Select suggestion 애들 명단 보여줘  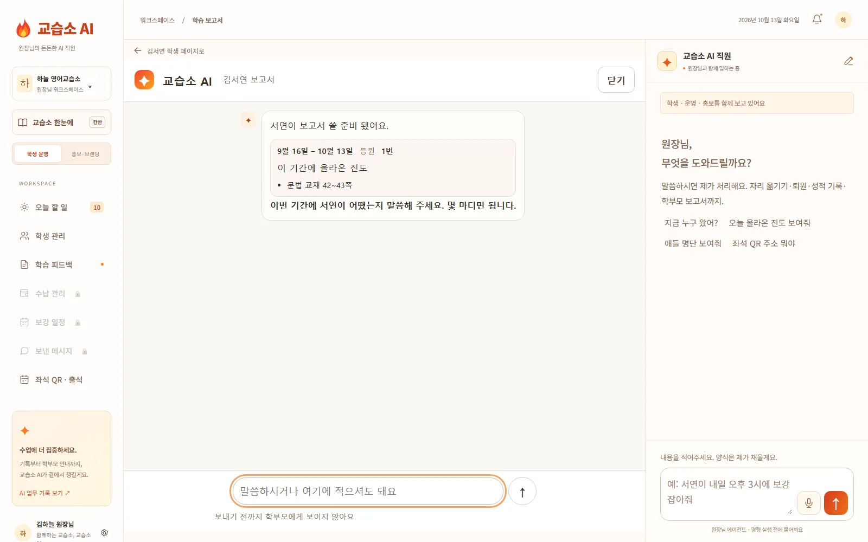pos(693,243)
